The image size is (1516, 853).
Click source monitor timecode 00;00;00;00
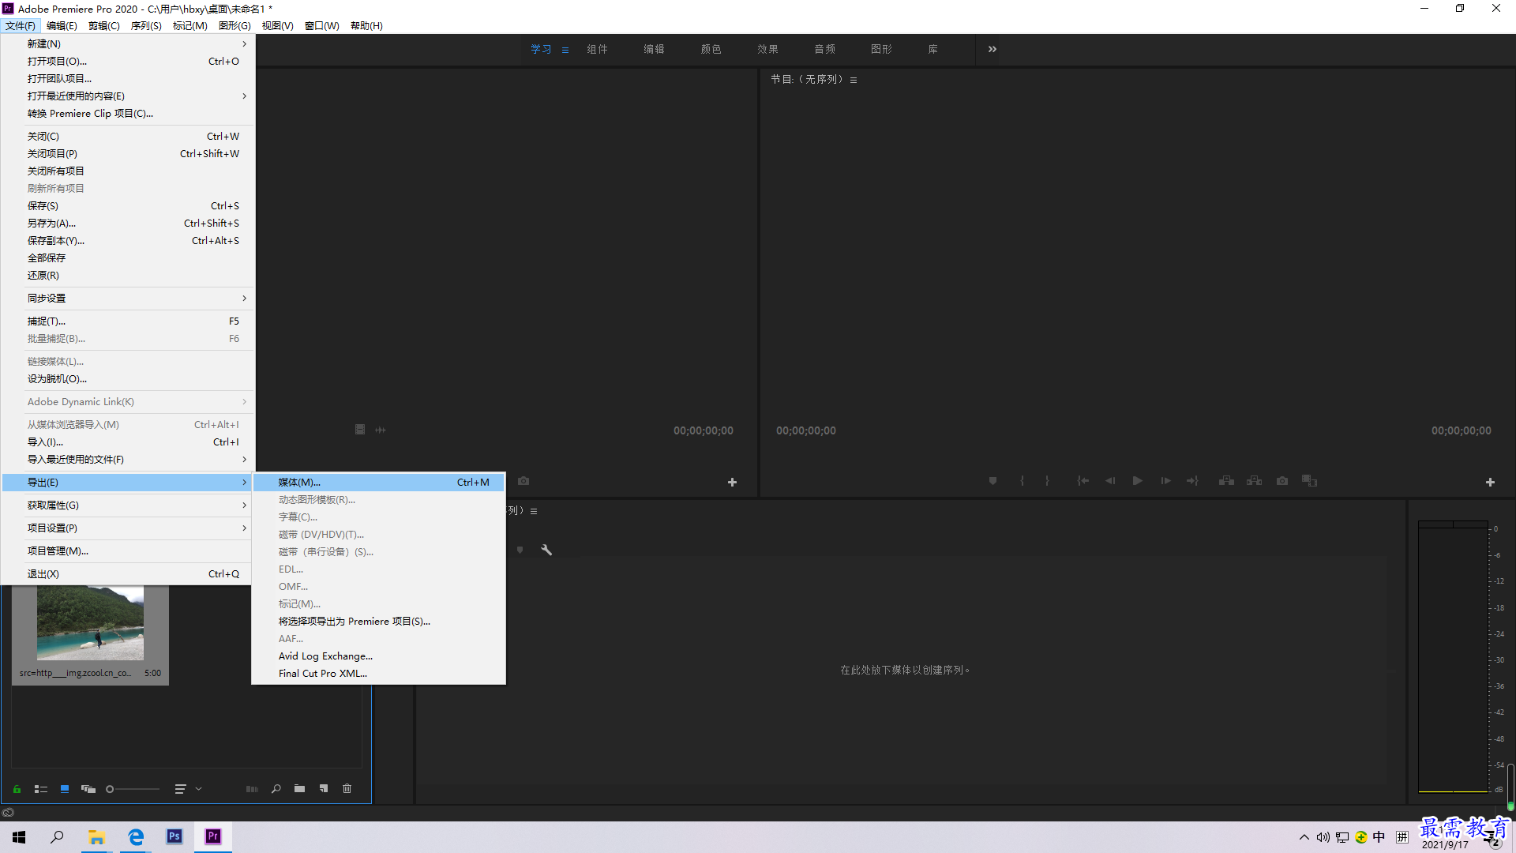click(x=704, y=430)
